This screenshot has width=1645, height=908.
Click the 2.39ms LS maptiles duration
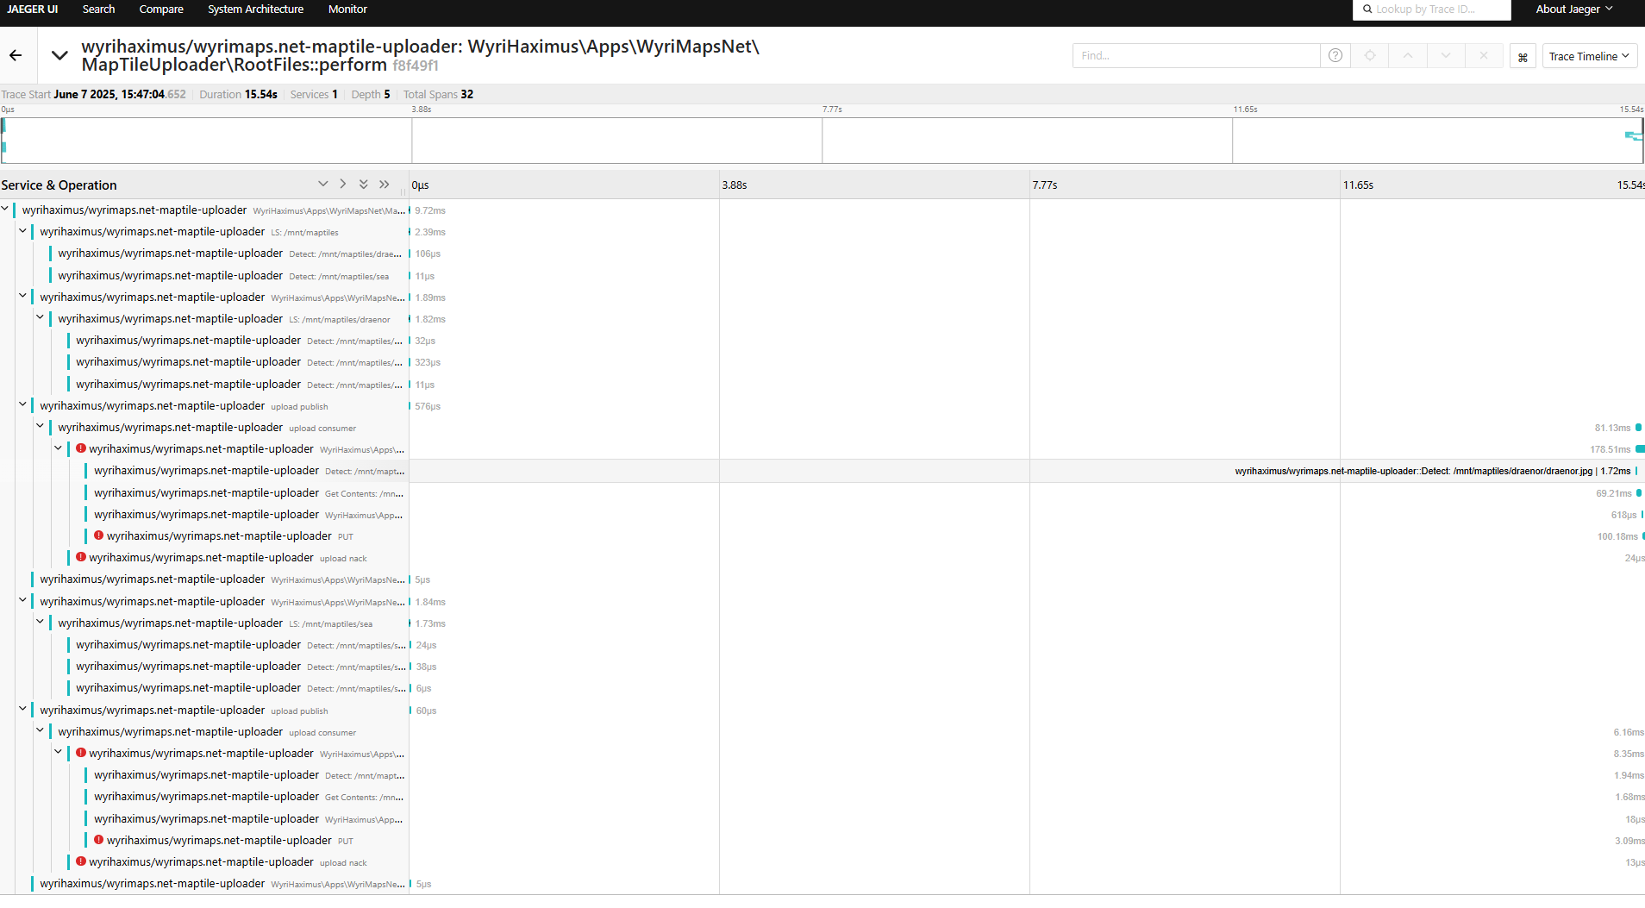[x=430, y=232]
